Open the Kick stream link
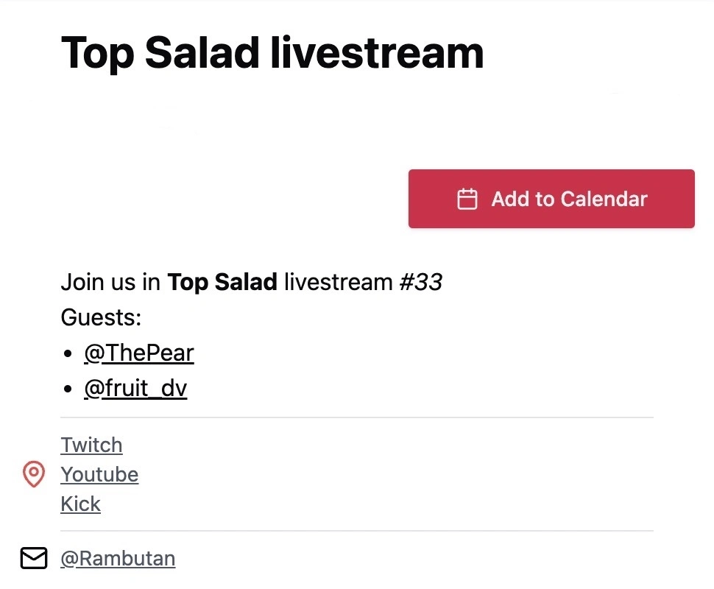The image size is (714, 589). pos(80,504)
